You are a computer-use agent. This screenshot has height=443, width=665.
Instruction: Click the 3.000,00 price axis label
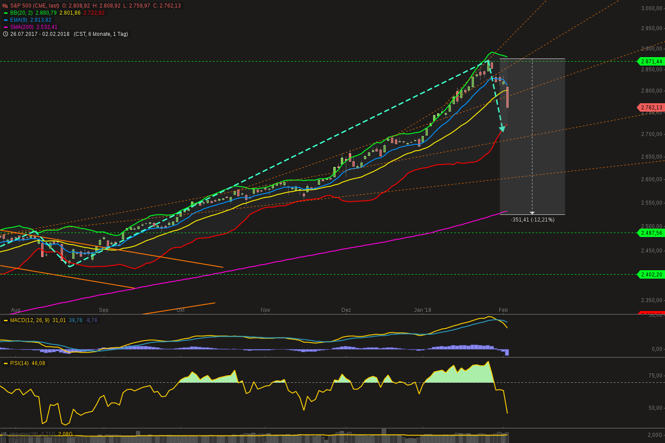point(652,8)
